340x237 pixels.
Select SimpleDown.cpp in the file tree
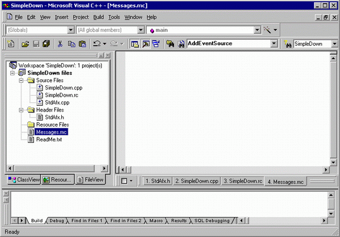click(x=63, y=88)
